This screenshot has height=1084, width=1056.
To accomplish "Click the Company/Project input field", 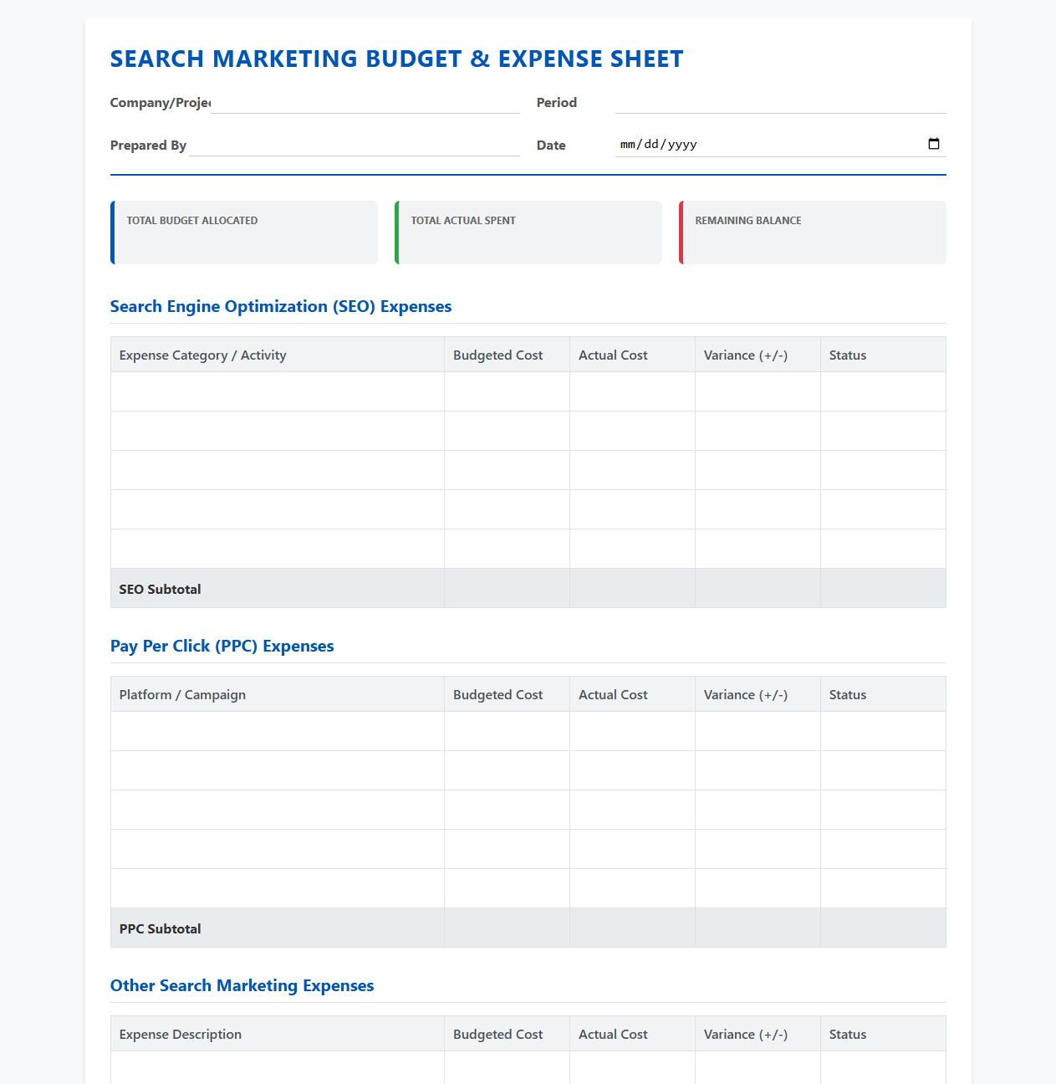I will pos(365,102).
